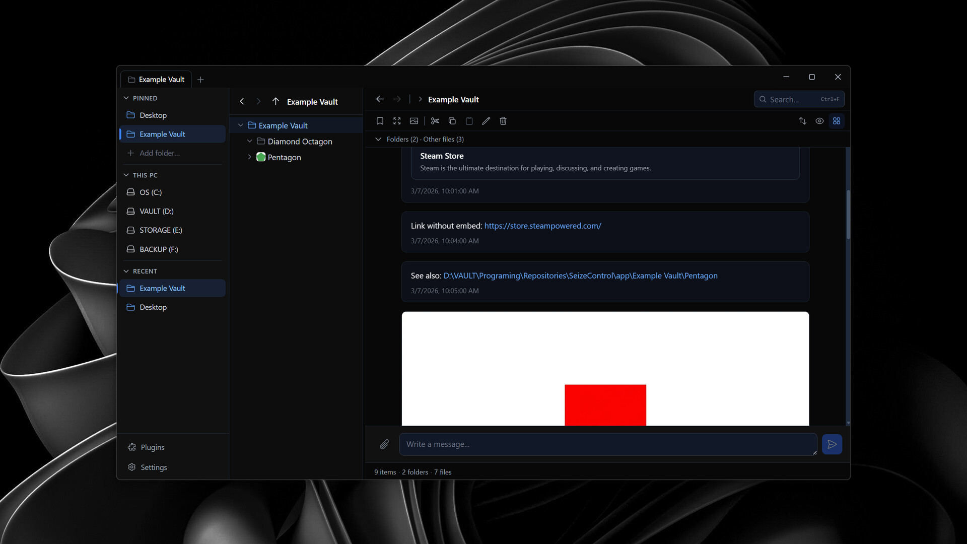The image size is (967, 544).
Task: Click the bookmark icon in toolbar
Action: (x=380, y=121)
